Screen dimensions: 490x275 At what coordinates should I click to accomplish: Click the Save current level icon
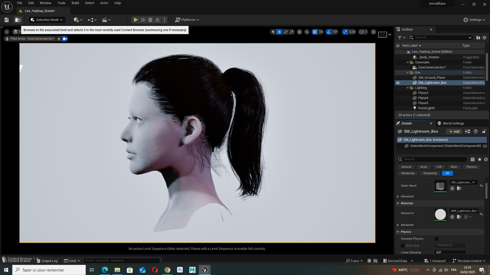click(x=6, y=20)
